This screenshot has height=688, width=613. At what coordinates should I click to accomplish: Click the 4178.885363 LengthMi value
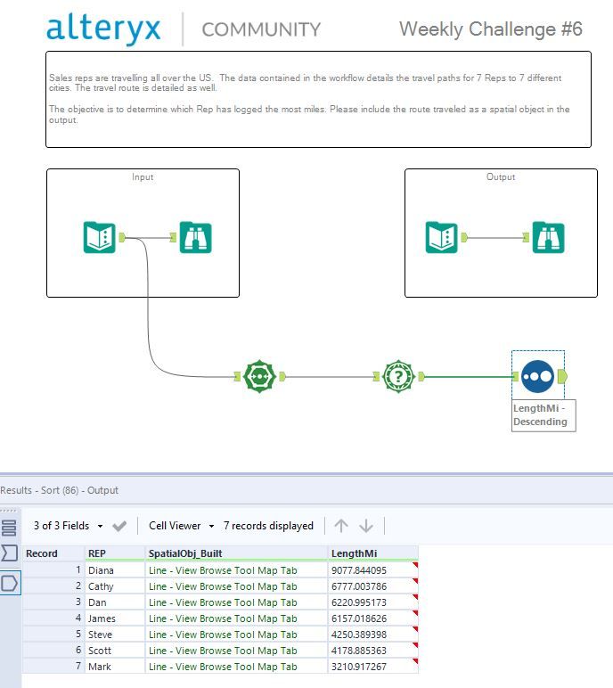[x=373, y=651]
